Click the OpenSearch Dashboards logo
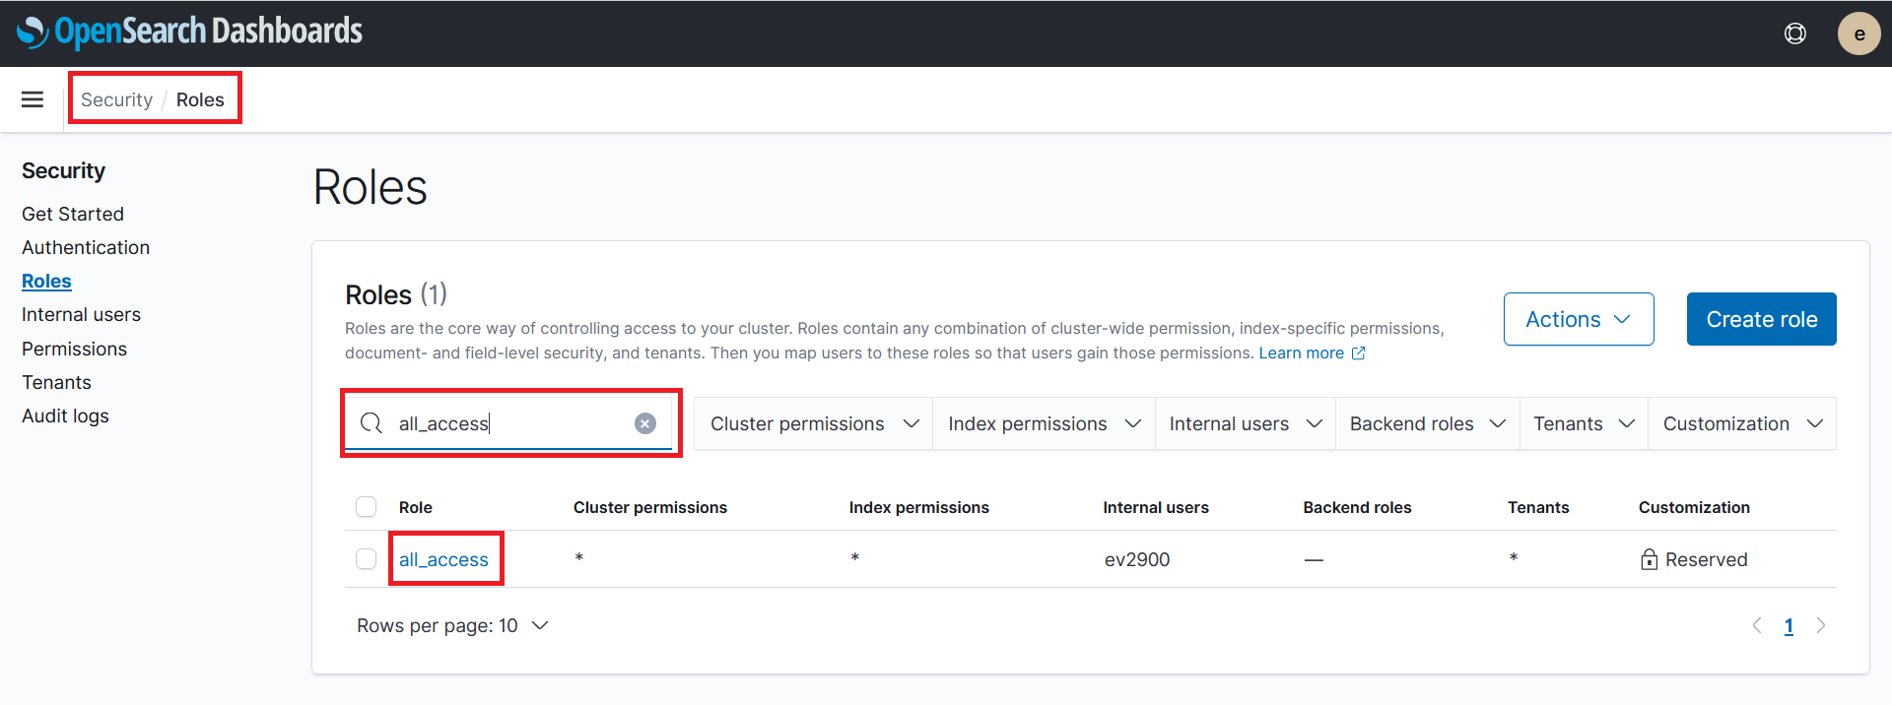The width and height of the screenshot is (1892, 705). 189,32
